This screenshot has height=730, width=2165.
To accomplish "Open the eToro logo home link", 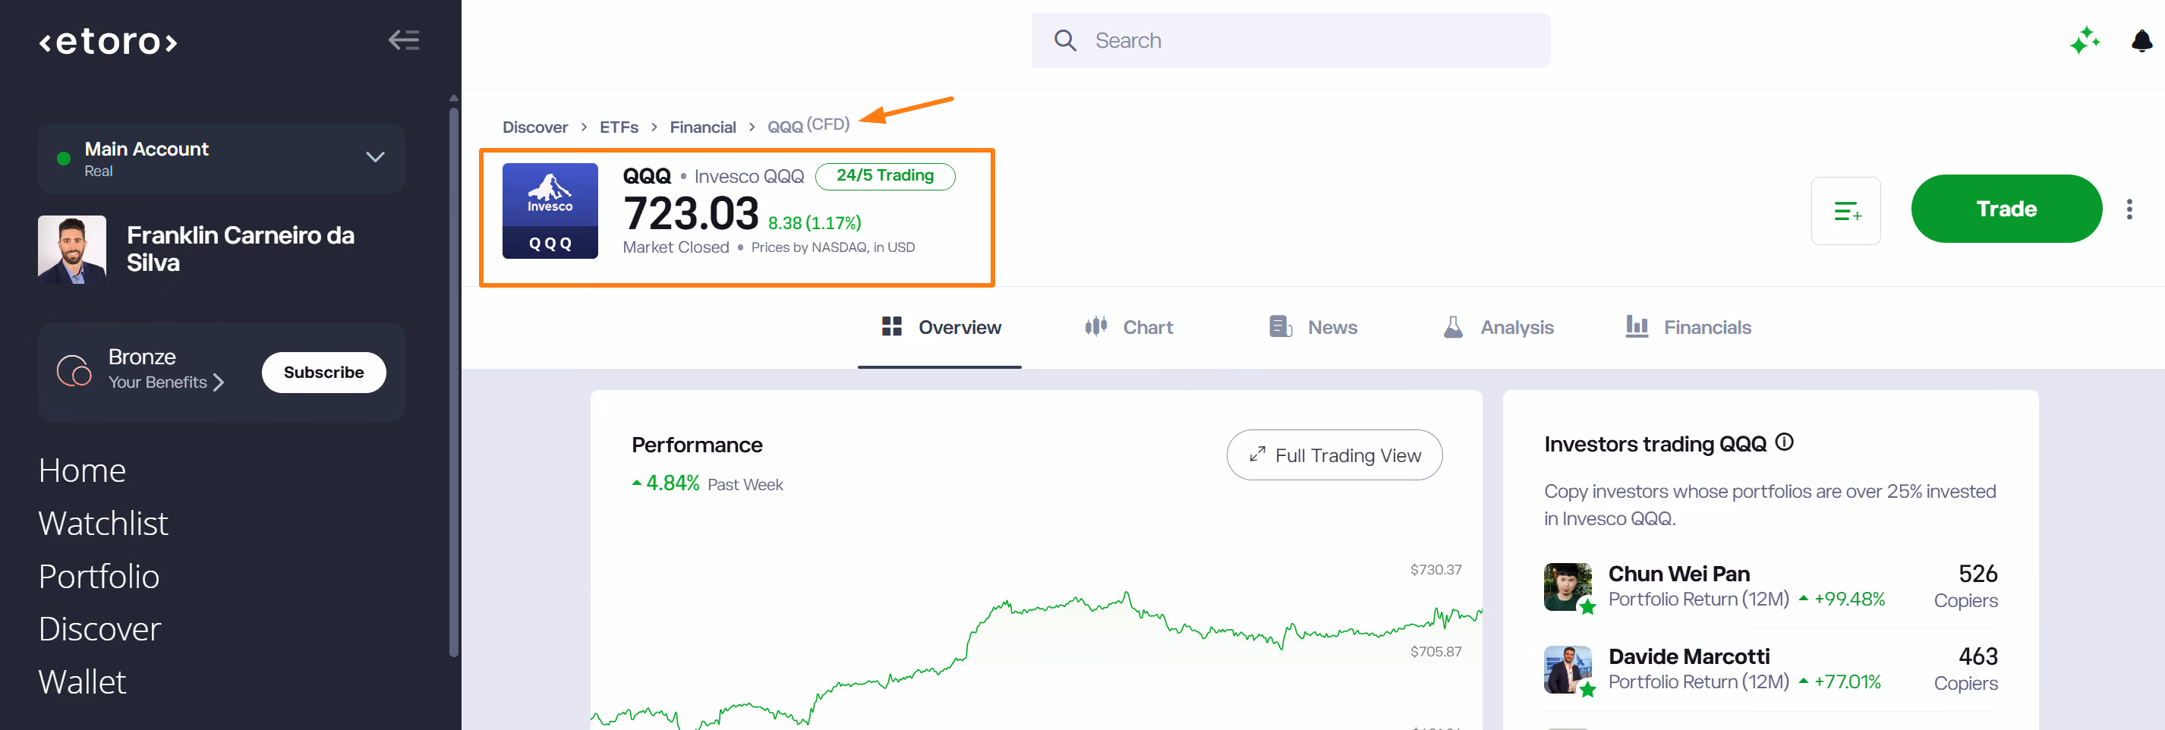I will tap(109, 41).
